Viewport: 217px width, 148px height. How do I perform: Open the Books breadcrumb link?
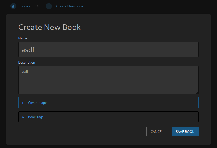click(25, 6)
